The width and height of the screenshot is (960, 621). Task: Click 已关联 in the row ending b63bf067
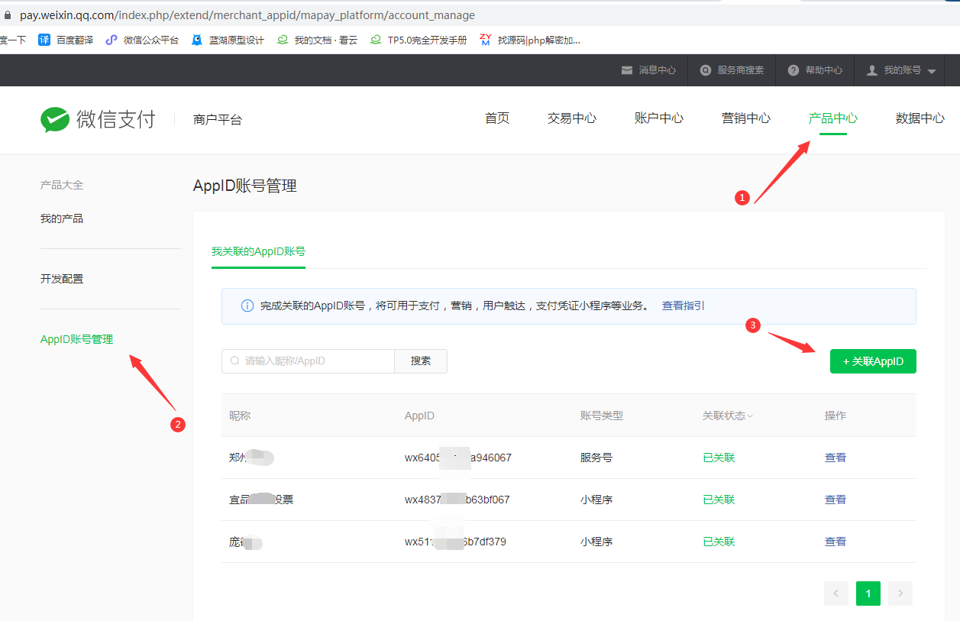719,500
